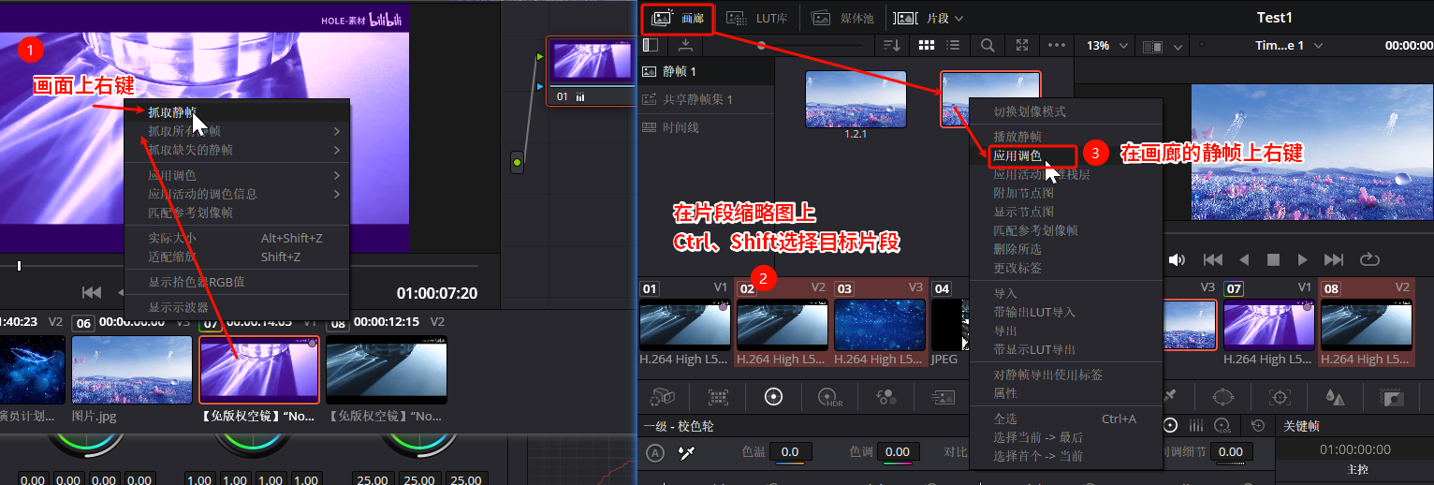Open the gallery three-dot options menu
The image size is (1434, 485).
tap(1057, 45)
